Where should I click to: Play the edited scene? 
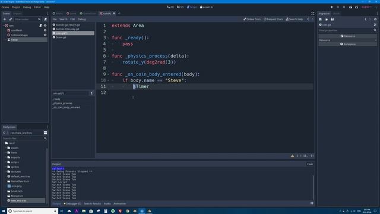click(350, 7)
